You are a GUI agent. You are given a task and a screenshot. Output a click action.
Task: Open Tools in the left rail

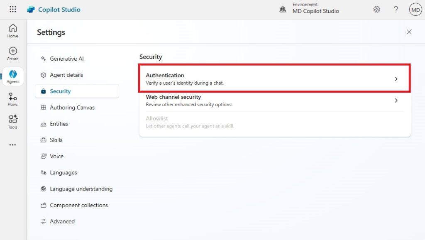(x=13, y=122)
